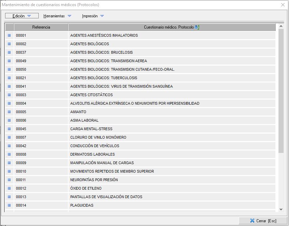Click the marker icon for AGENTES CITOSTÁTICOS

9,95
